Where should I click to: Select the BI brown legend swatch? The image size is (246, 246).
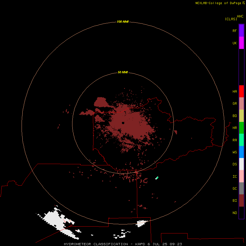coord(241,201)
